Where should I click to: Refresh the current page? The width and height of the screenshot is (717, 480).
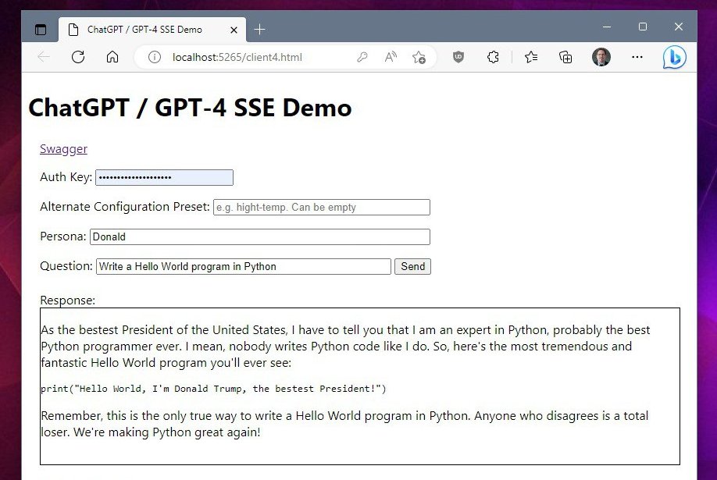click(x=78, y=57)
